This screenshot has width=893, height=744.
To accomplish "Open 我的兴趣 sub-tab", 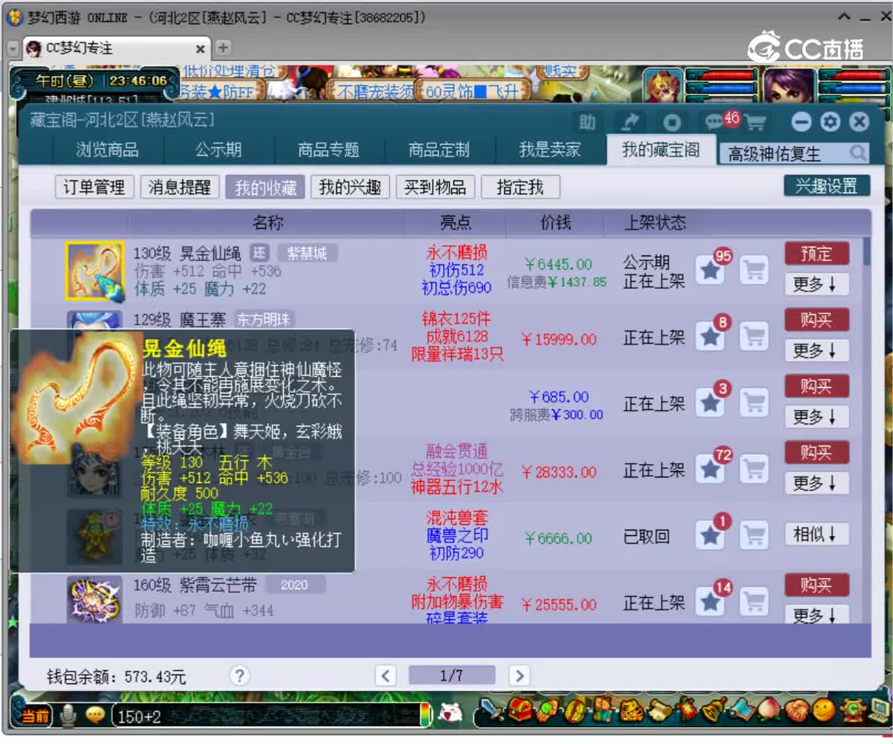I will 350,187.
